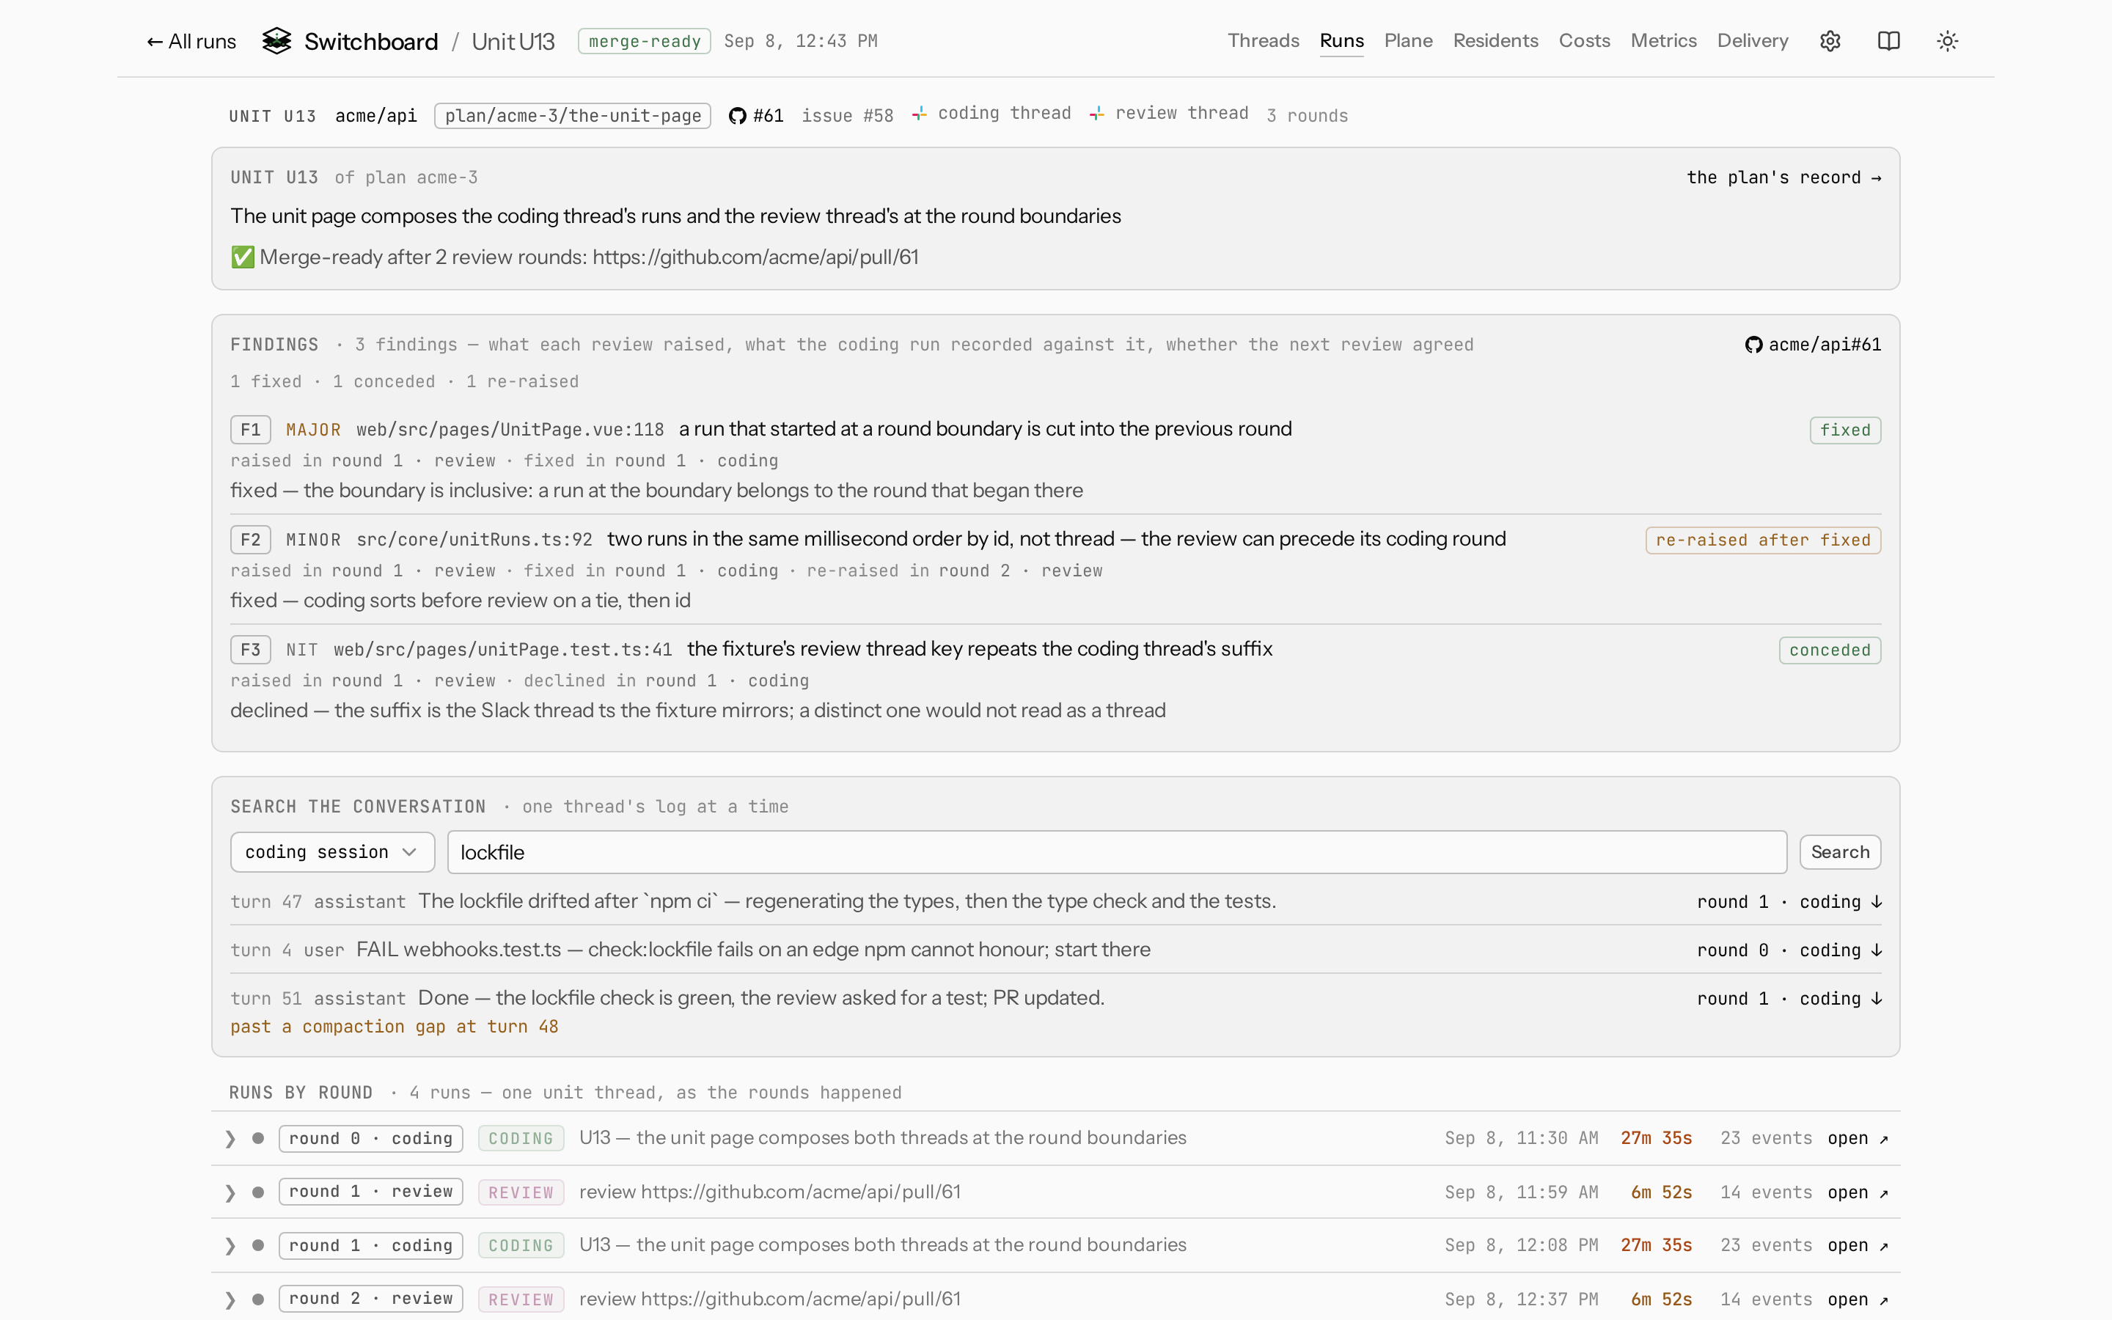Image resolution: width=2112 pixels, height=1320 pixels.
Task: Click the Slack icon before coding thread
Action: pos(920,114)
